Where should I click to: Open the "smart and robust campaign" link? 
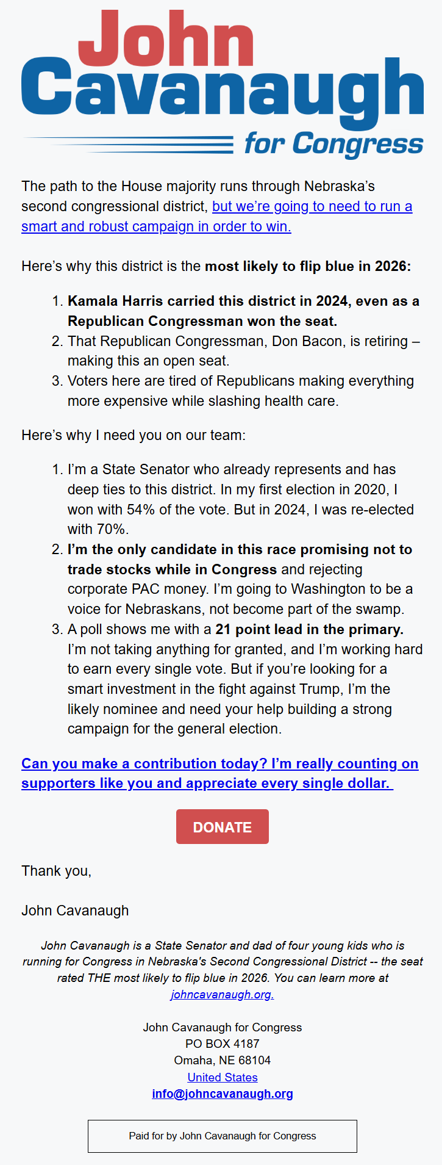pyautogui.click(x=216, y=216)
